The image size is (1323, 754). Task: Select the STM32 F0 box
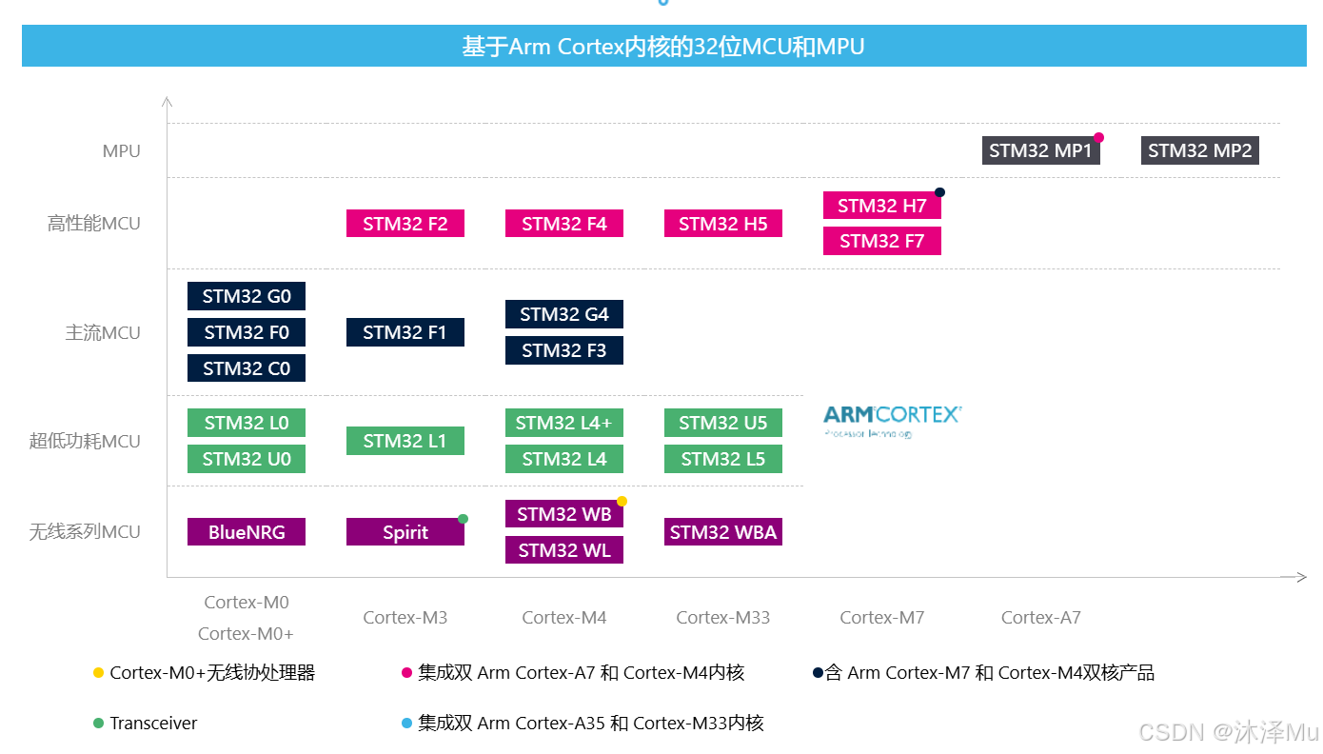[247, 332]
